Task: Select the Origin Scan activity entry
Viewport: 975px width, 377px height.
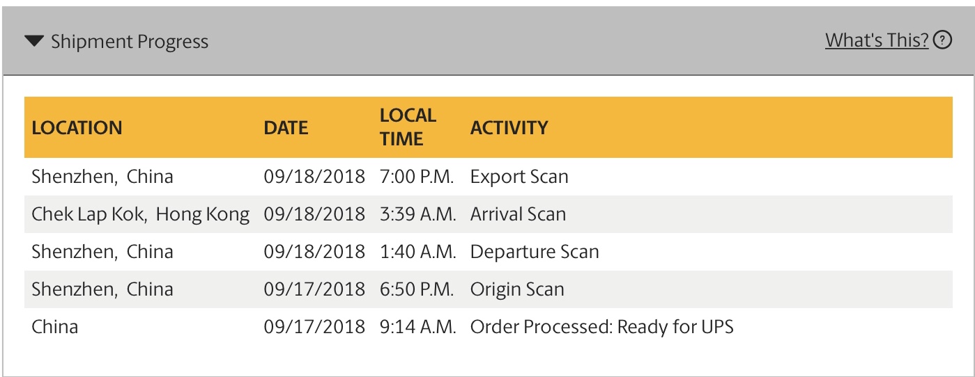Action: (517, 289)
